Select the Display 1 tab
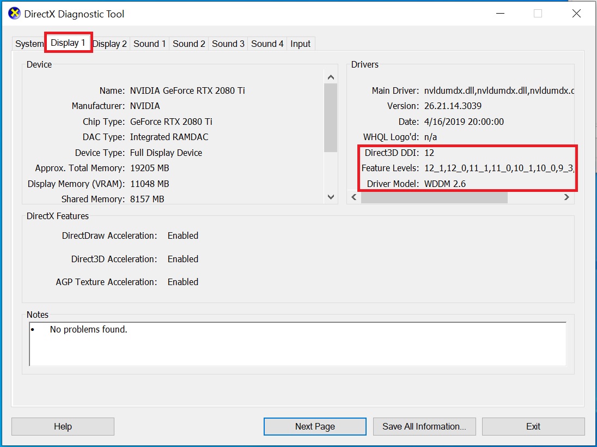Viewport: 597px width, 447px height. click(68, 43)
